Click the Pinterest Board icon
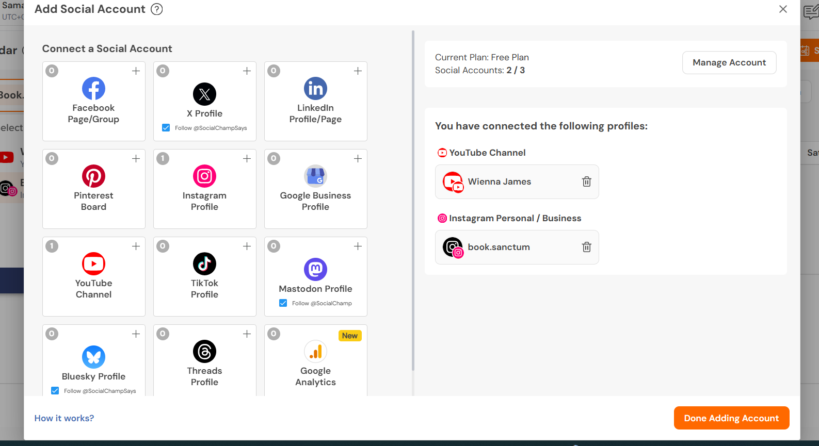819x446 pixels. pos(93,176)
